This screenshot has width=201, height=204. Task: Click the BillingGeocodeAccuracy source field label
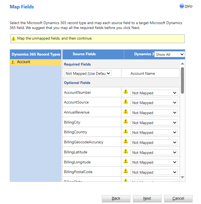[84, 142]
